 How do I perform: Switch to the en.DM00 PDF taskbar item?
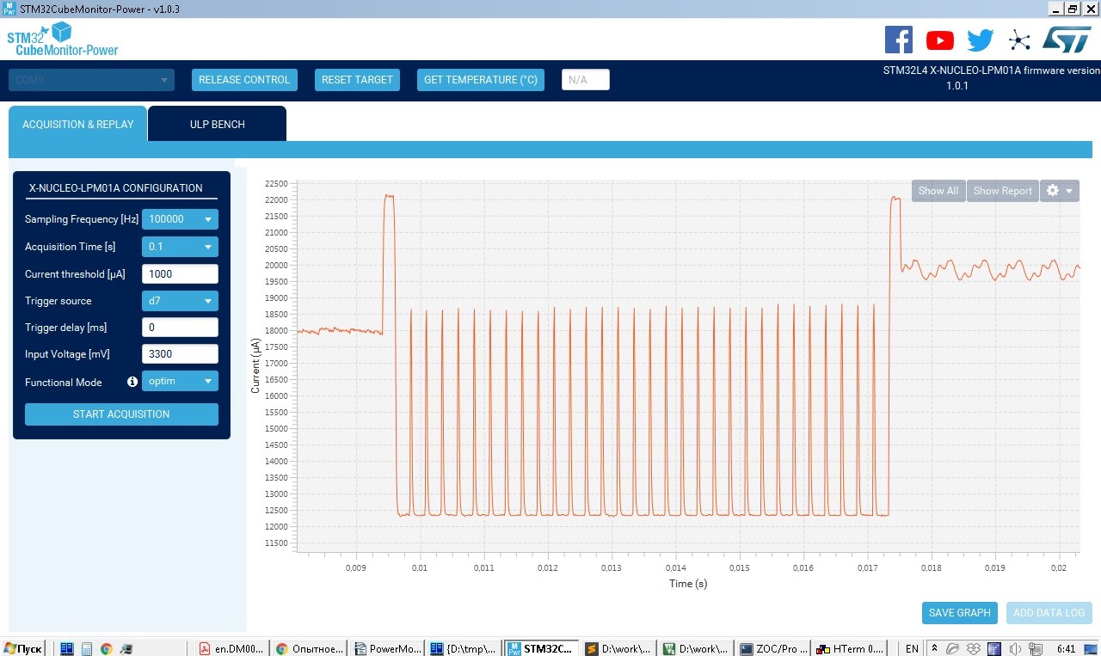(232, 649)
